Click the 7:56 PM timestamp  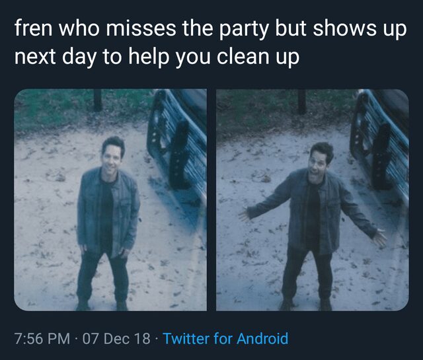click(42, 339)
